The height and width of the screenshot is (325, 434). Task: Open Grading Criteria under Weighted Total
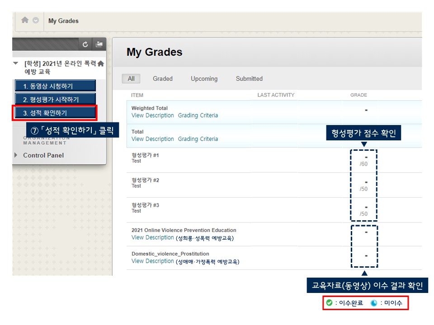(x=198, y=116)
